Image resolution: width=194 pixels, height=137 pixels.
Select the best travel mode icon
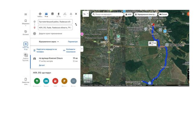pyautogui.click(x=40, y=14)
